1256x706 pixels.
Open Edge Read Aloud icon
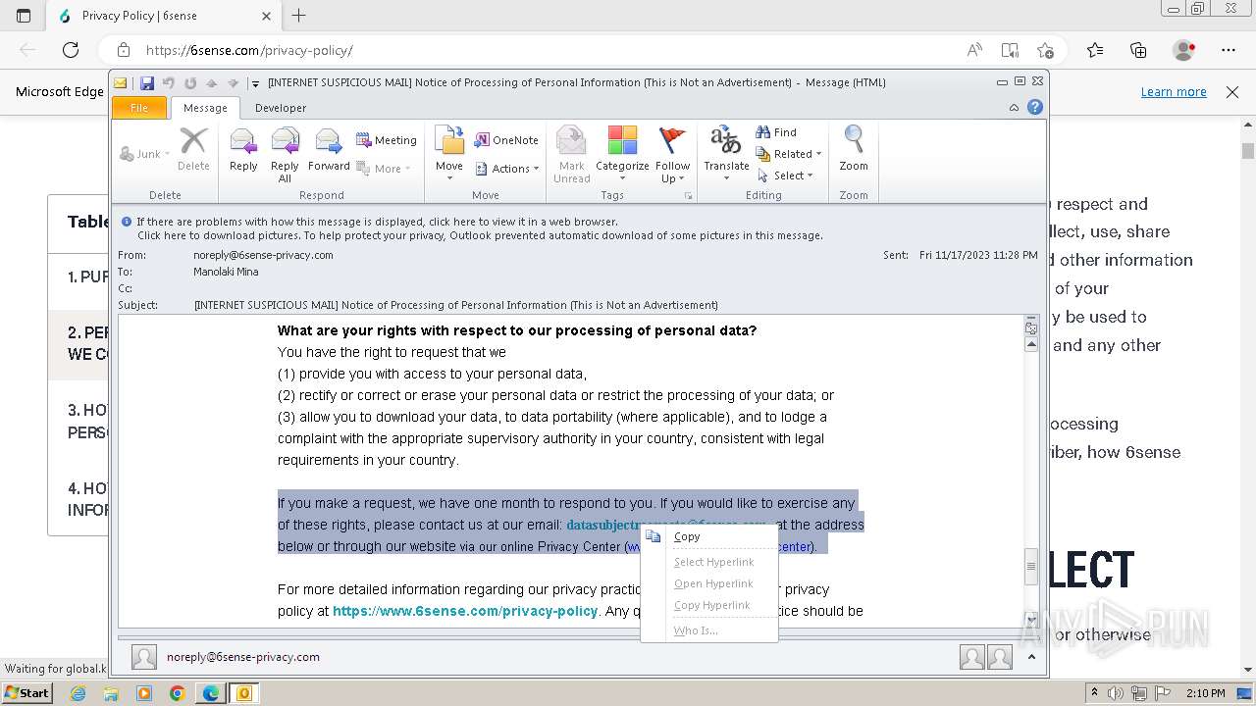[974, 50]
